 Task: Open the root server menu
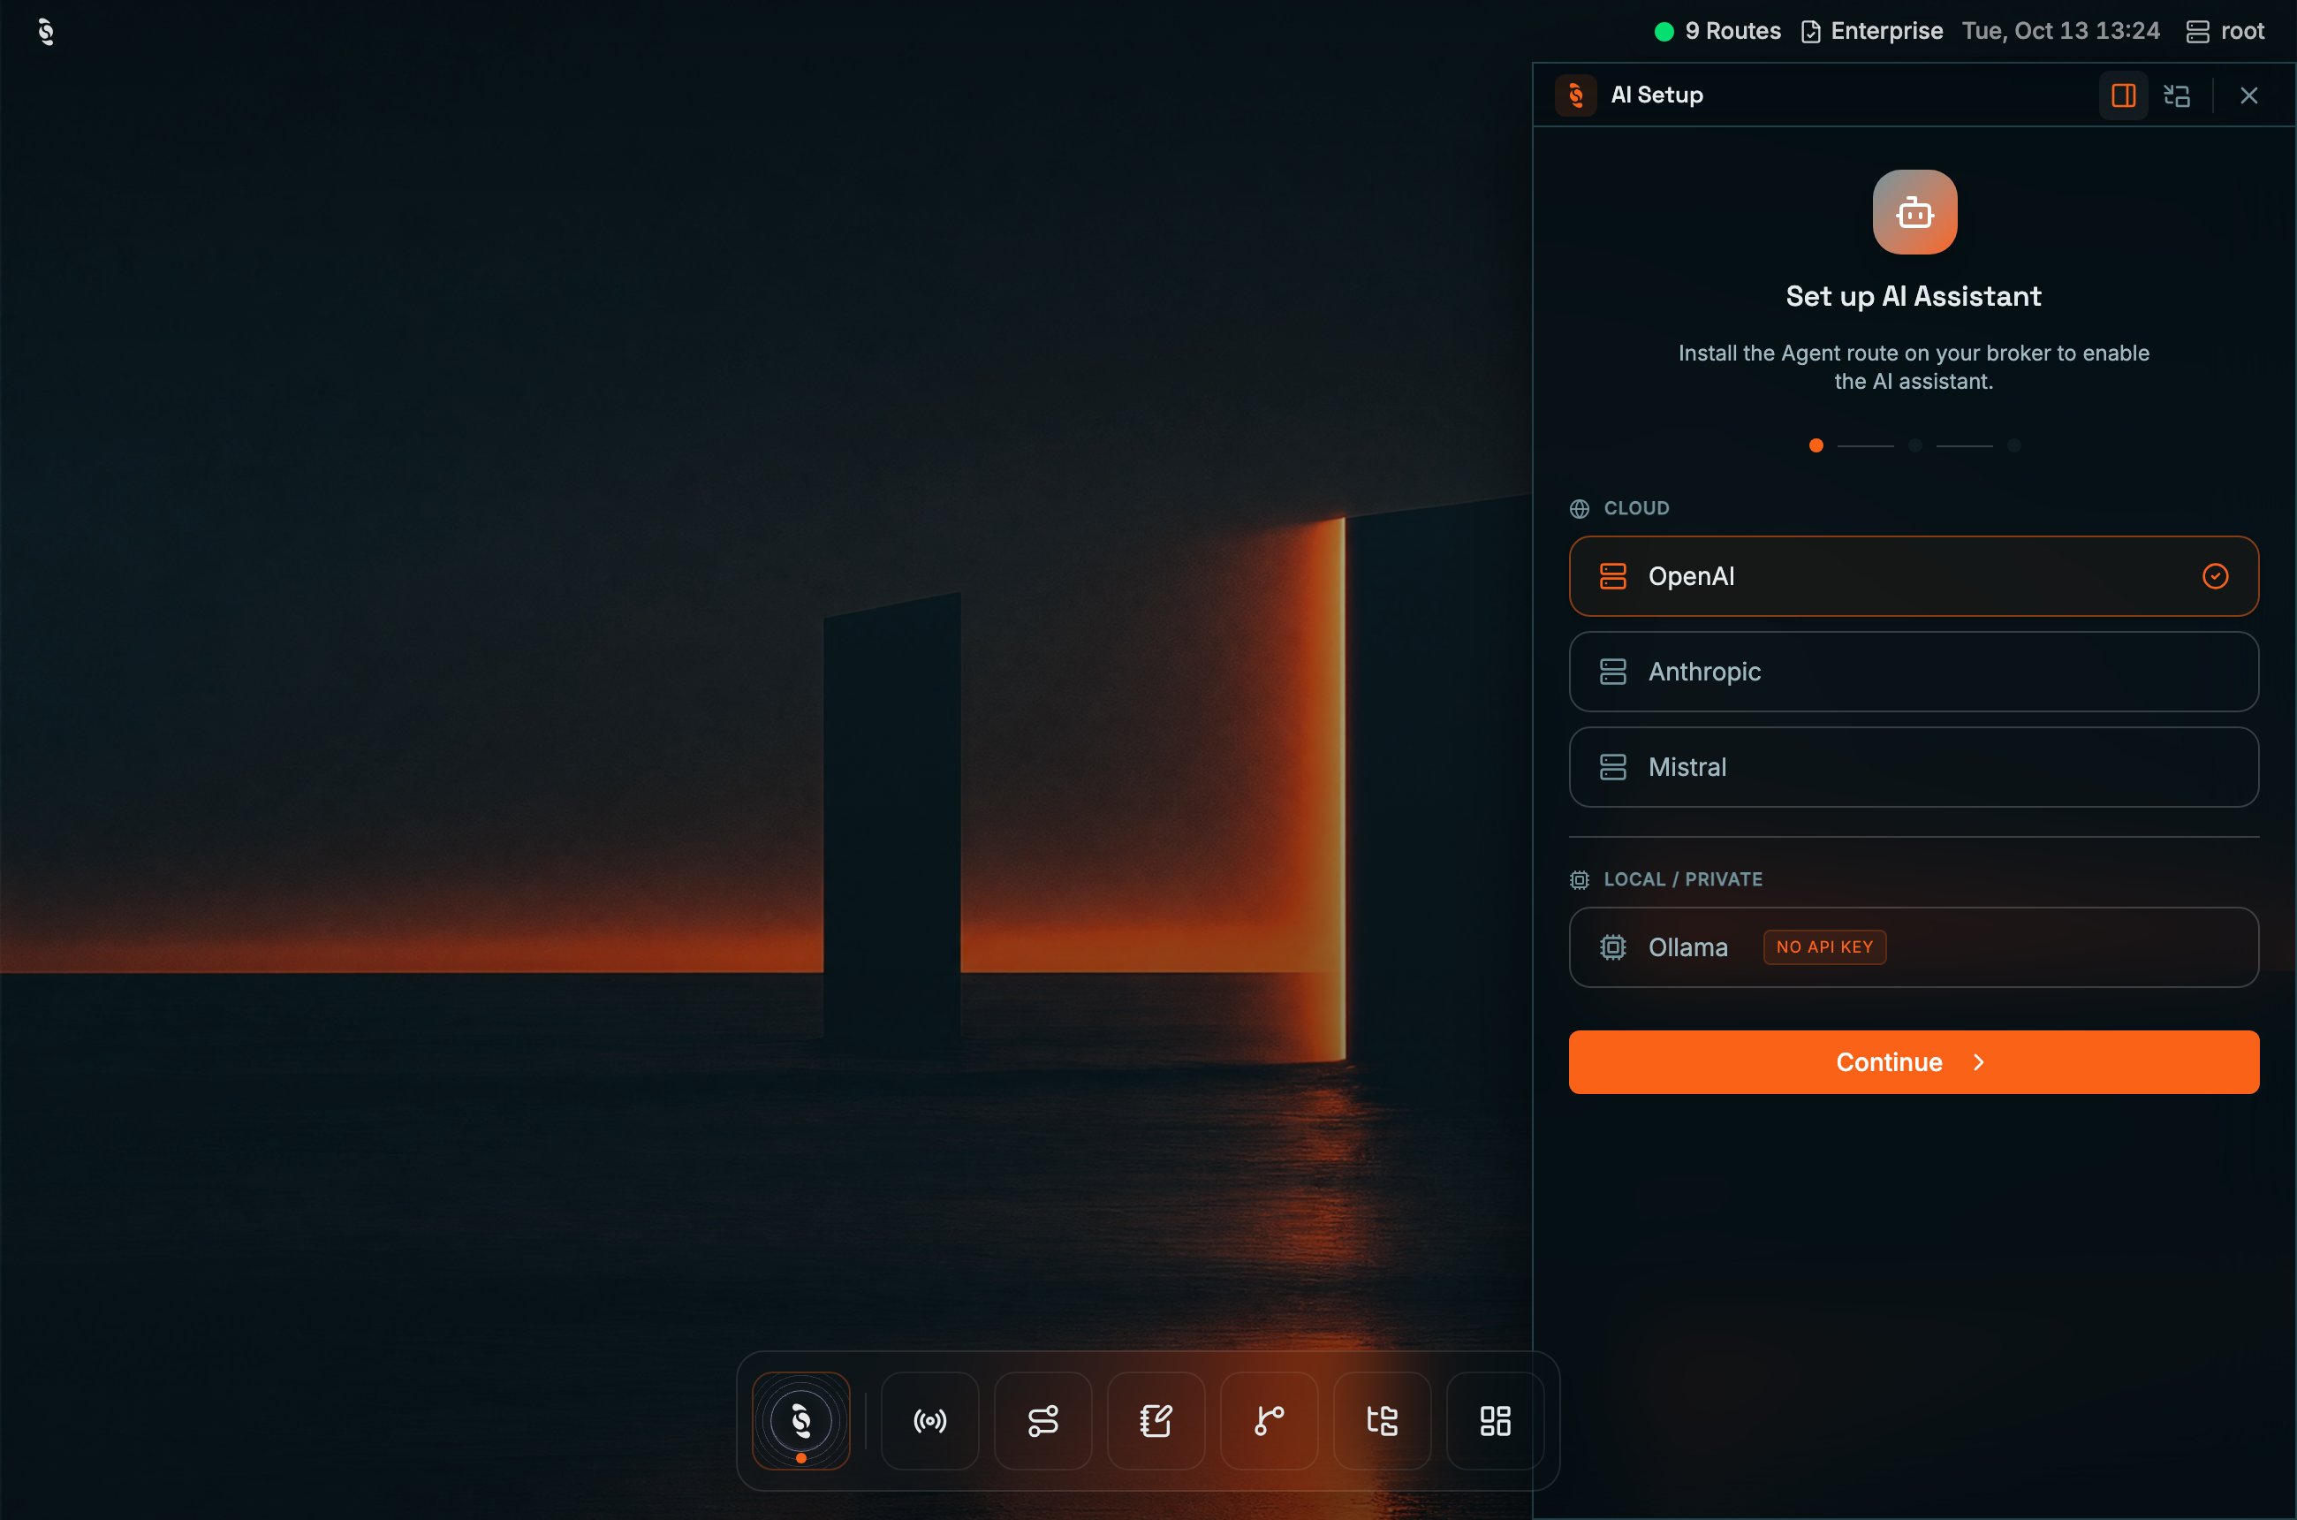[x=2225, y=31]
